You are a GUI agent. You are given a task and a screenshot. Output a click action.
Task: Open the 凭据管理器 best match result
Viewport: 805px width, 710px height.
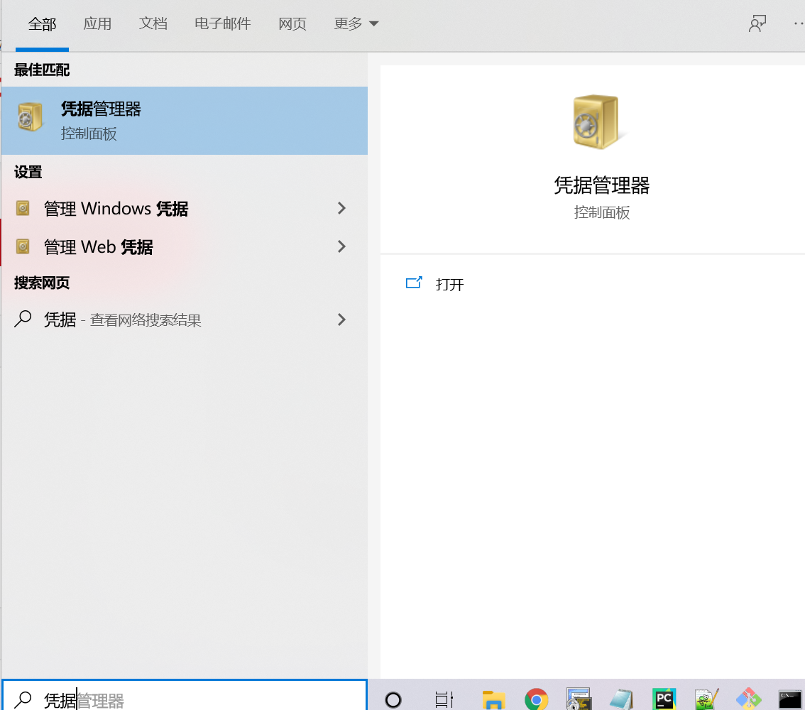[x=184, y=121]
